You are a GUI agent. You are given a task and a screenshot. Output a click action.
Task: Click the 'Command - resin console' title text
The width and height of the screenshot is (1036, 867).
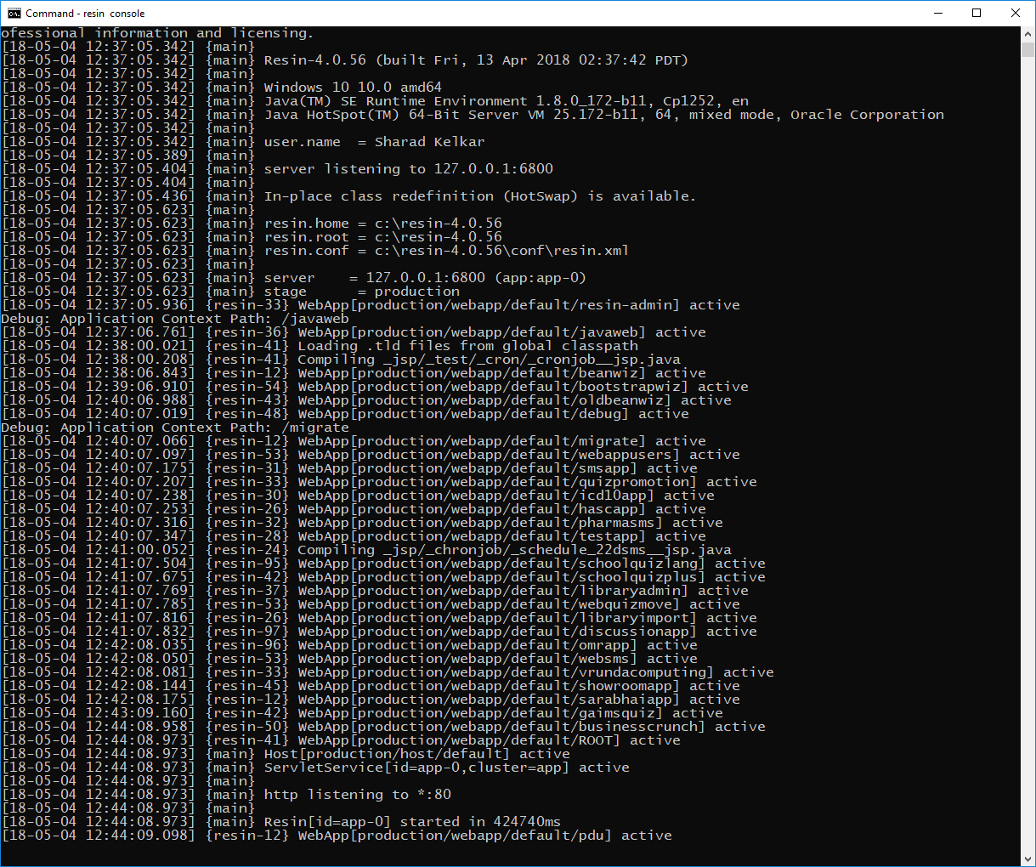(x=85, y=14)
